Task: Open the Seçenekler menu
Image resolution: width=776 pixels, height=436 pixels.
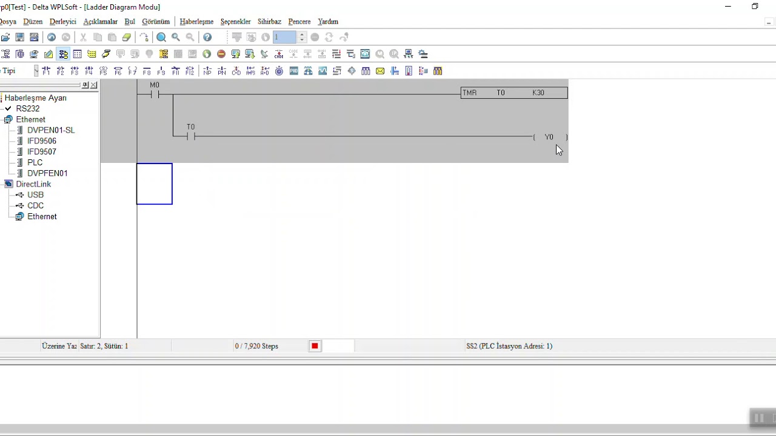Action: coord(236,22)
